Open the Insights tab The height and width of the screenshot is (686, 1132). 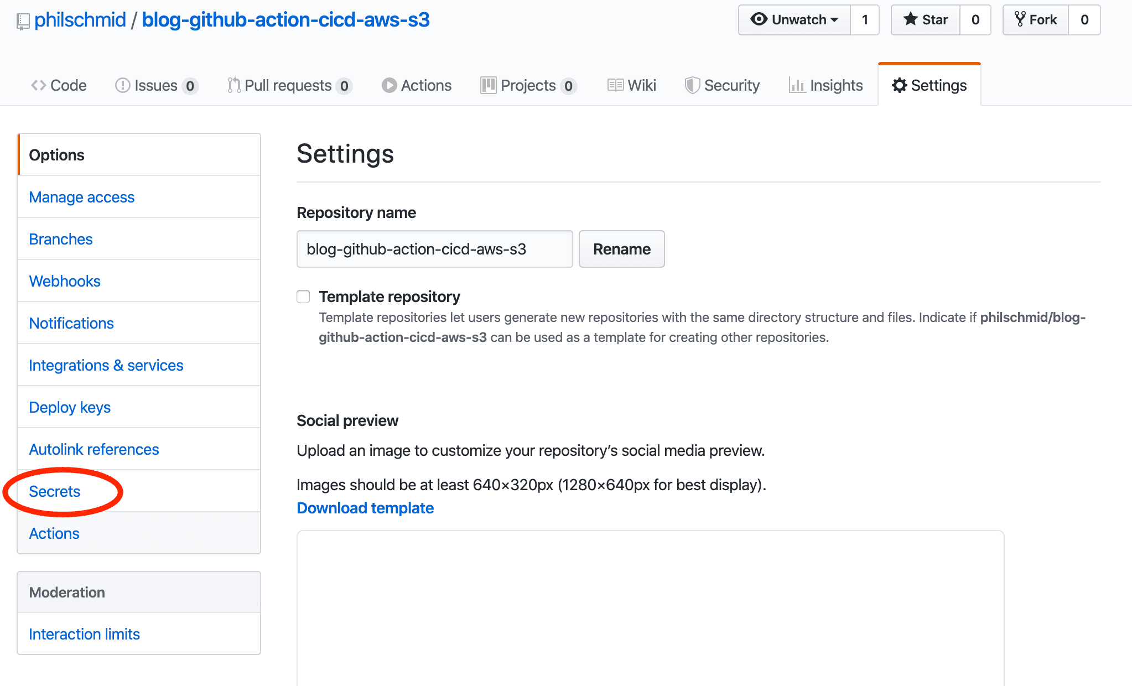click(825, 85)
